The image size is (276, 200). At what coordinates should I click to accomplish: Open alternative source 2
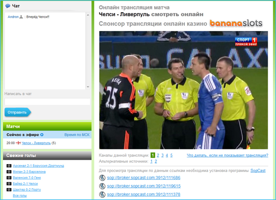[x=156, y=161]
